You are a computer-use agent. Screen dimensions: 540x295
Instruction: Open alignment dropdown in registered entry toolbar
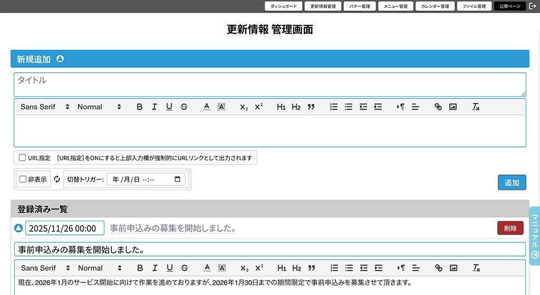[x=416, y=268]
